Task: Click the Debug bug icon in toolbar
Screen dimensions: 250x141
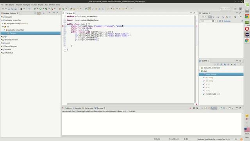Action: pos(35,9)
